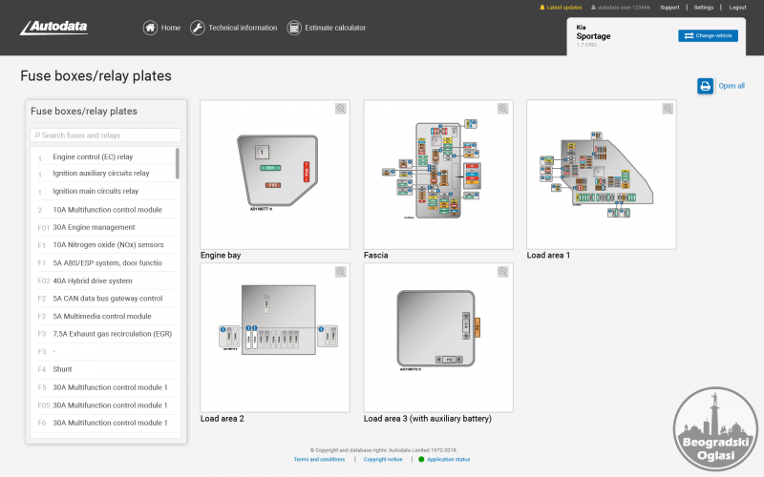Select Ignition auxiliary circuits relay row
The image size is (764, 477).
click(x=106, y=174)
